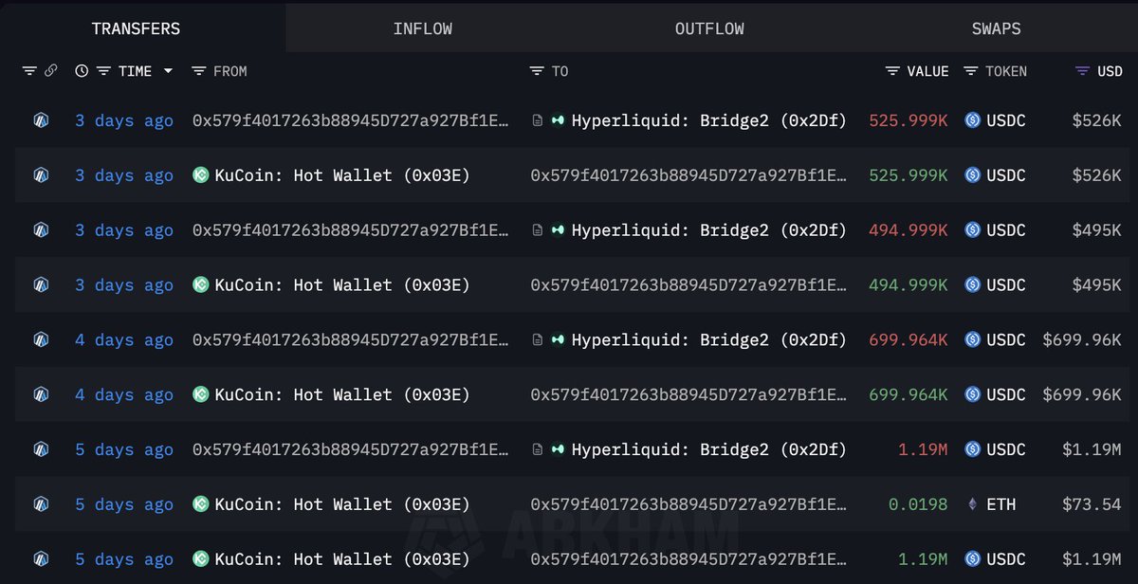This screenshot has height=584, width=1138.
Task: Open the first KuCoin: Hot Wallet link
Action: (342, 175)
